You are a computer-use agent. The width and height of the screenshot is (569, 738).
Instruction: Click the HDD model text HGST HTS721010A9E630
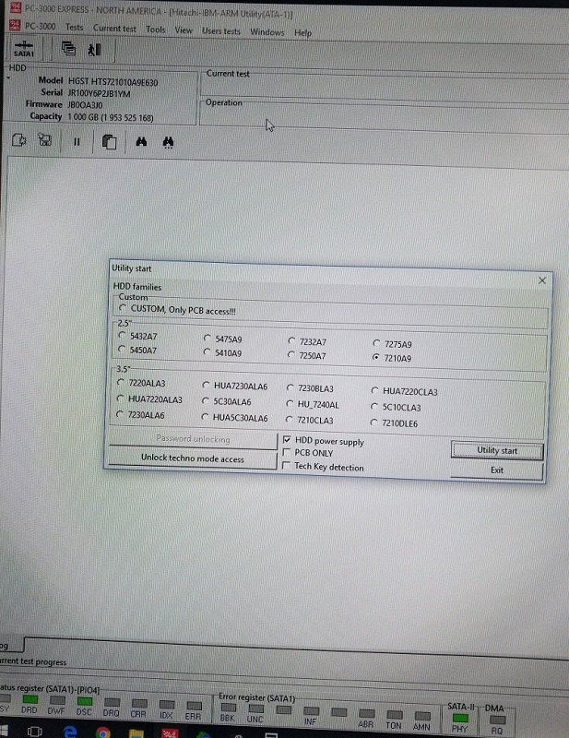[113, 82]
